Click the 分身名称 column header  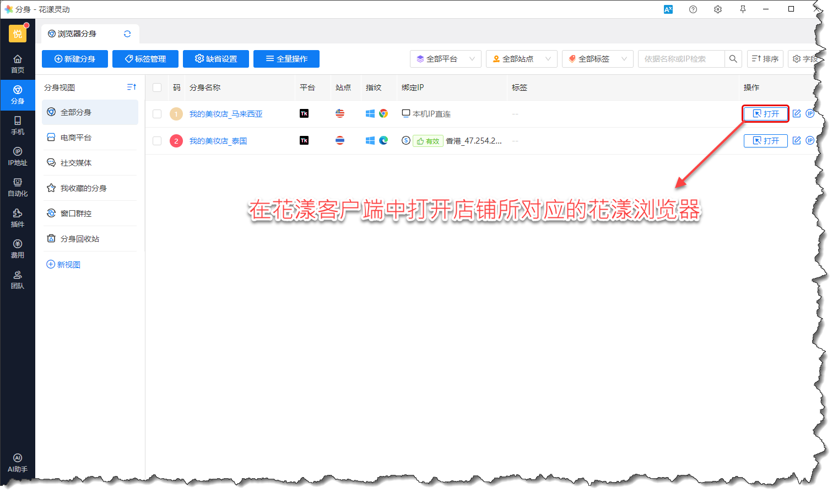tap(205, 87)
